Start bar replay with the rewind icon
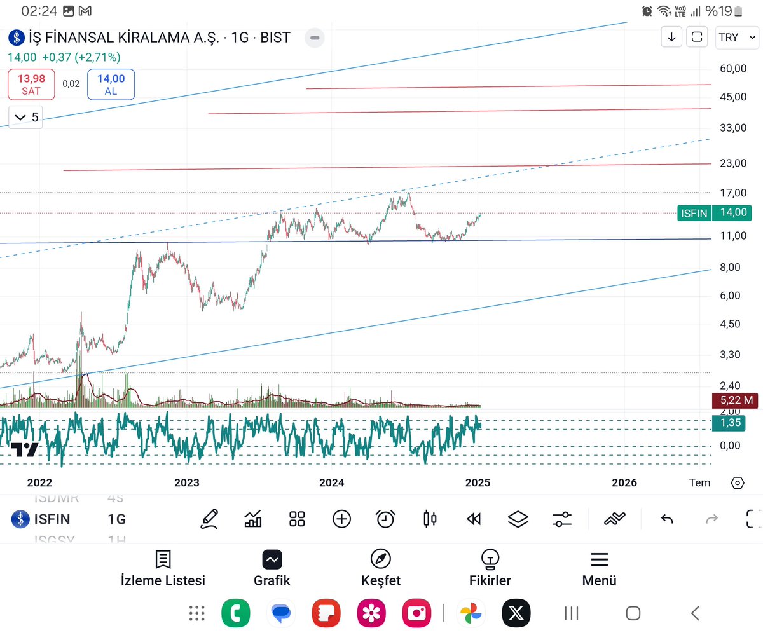 click(474, 519)
